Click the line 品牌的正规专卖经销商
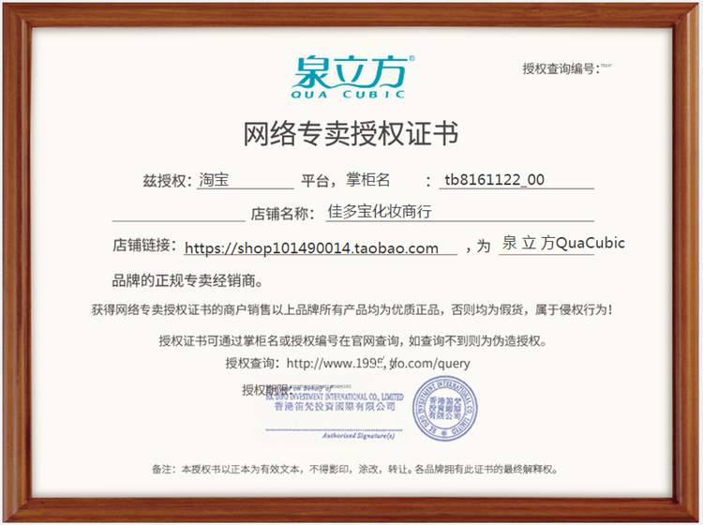This screenshot has height=525, width=703. coord(187,281)
